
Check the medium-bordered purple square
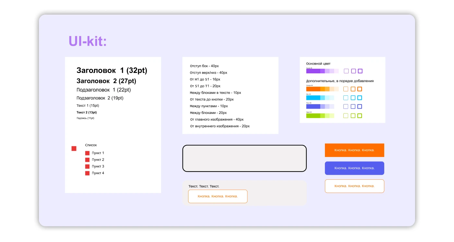coord(353,71)
